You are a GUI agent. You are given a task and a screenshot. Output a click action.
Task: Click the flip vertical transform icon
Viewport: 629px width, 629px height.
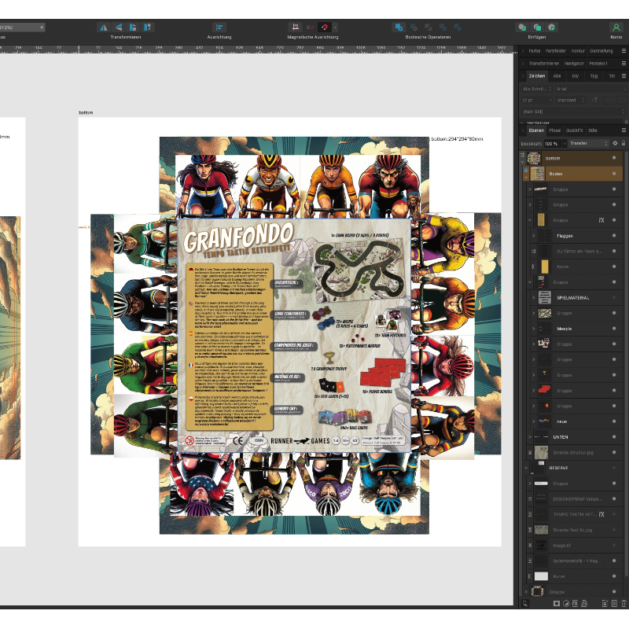point(119,28)
